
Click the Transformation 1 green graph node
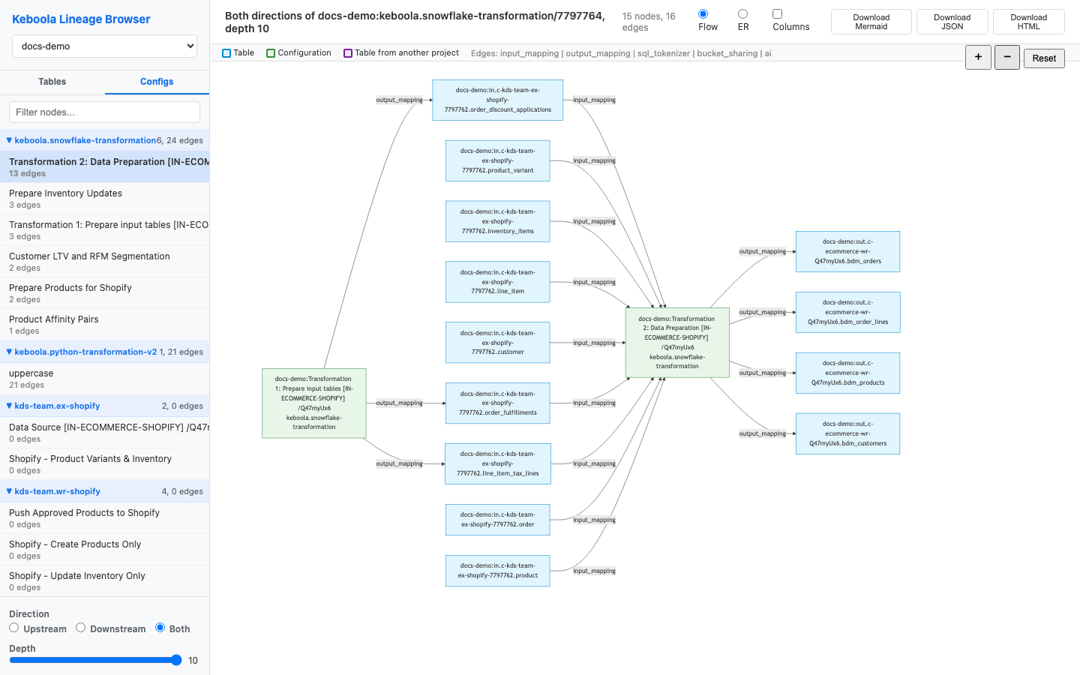pyautogui.click(x=314, y=403)
